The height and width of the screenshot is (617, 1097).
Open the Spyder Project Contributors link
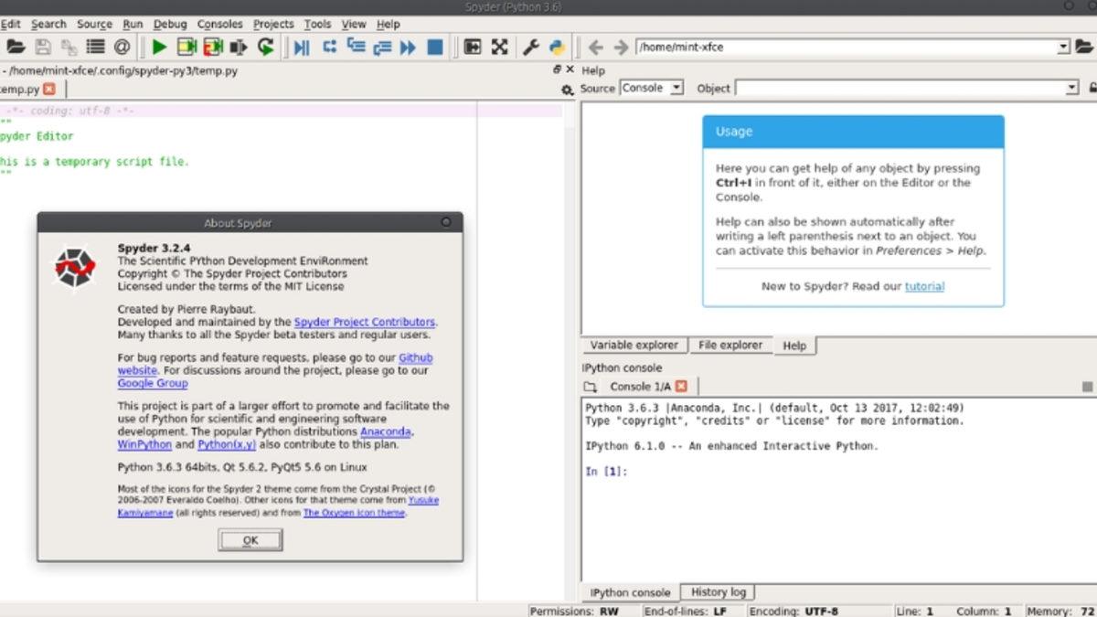tap(364, 323)
